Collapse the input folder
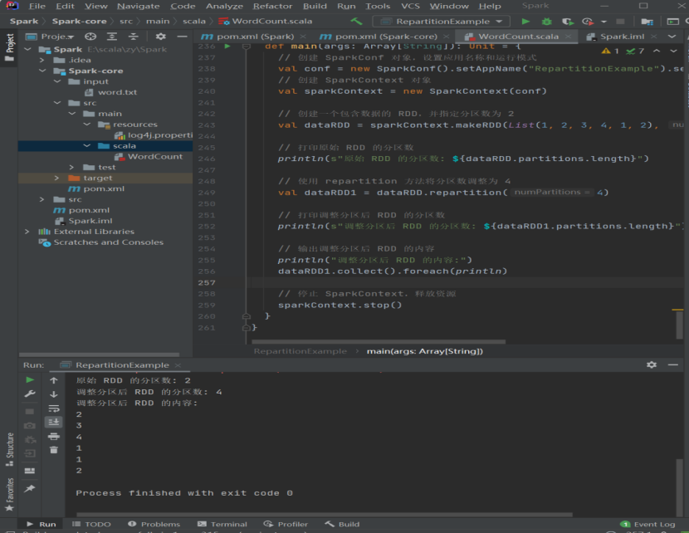The image size is (689, 533). tap(57, 81)
